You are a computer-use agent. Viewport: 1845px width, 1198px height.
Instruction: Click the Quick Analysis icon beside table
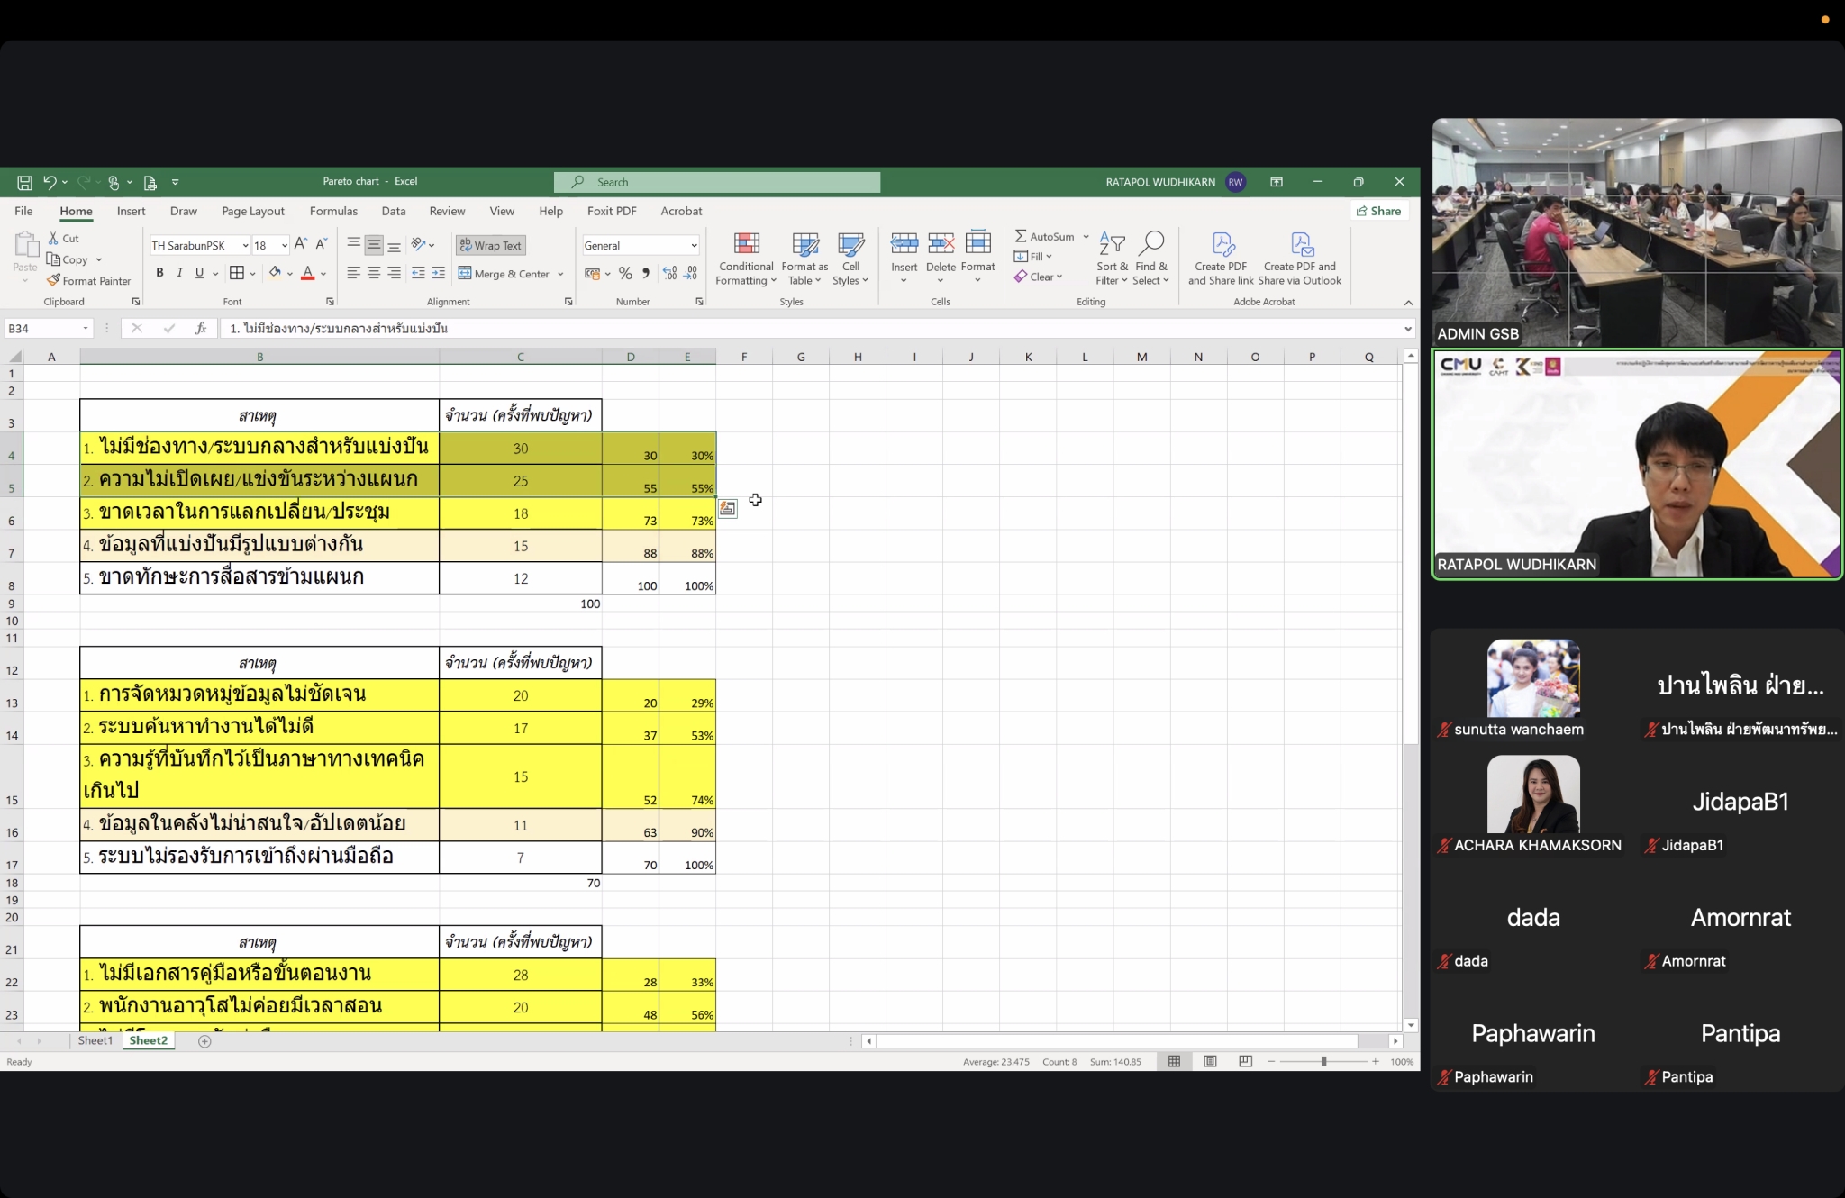(x=727, y=509)
